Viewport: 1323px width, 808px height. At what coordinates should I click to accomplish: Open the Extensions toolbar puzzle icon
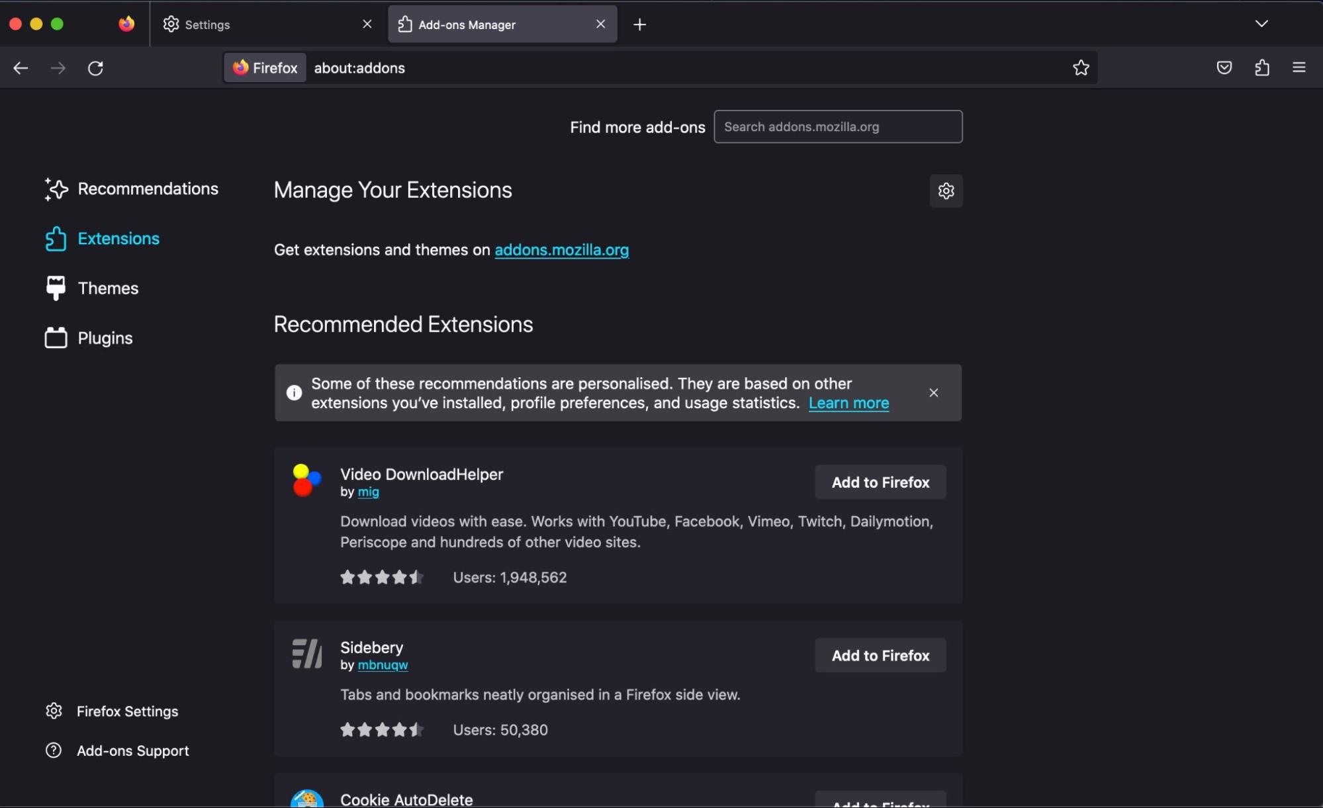[x=1261, y=67]
